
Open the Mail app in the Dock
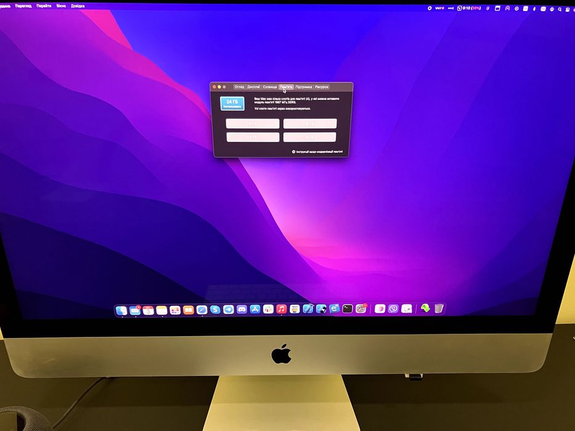(x=135, y=310)
